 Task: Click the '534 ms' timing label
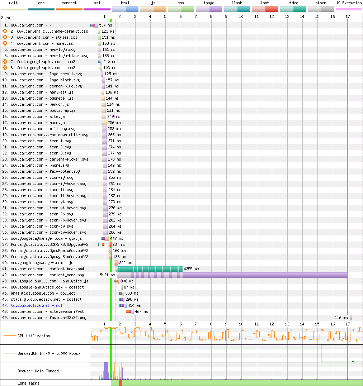(105, 25)
